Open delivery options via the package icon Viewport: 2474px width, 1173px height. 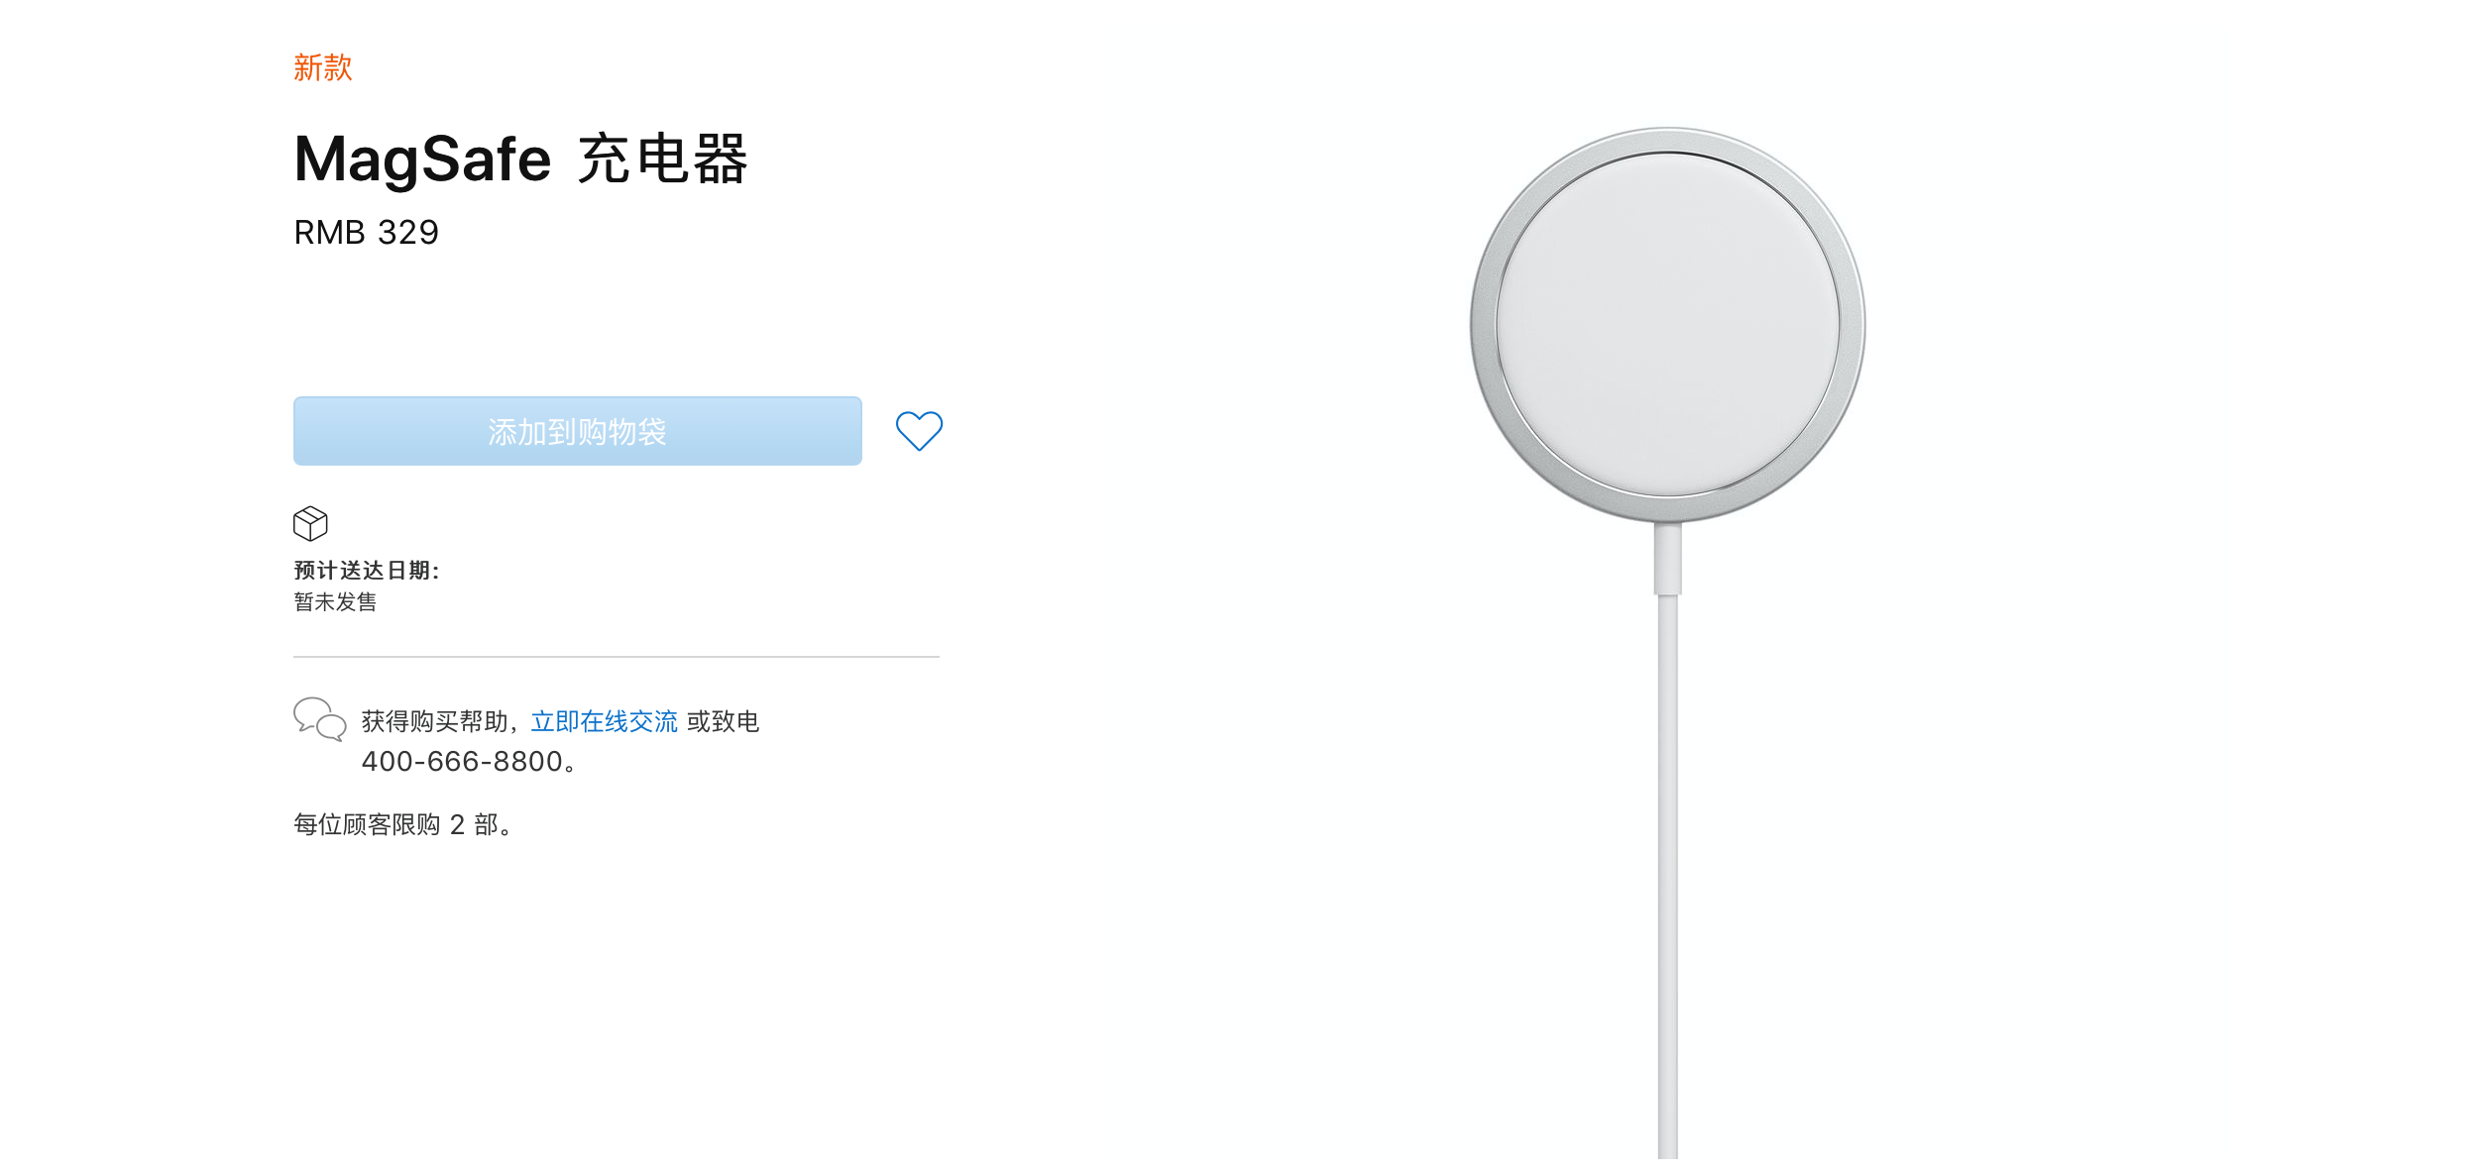point(310,523)
